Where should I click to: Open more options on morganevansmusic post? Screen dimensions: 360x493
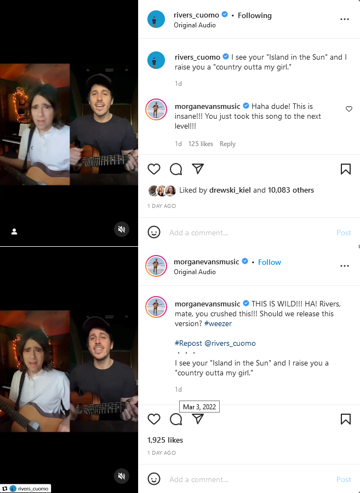click(344, 266)
